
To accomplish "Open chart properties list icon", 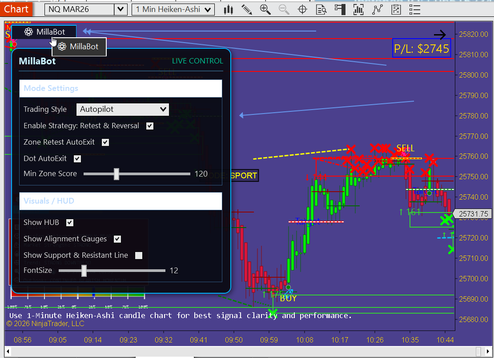I will coord(414,9).
